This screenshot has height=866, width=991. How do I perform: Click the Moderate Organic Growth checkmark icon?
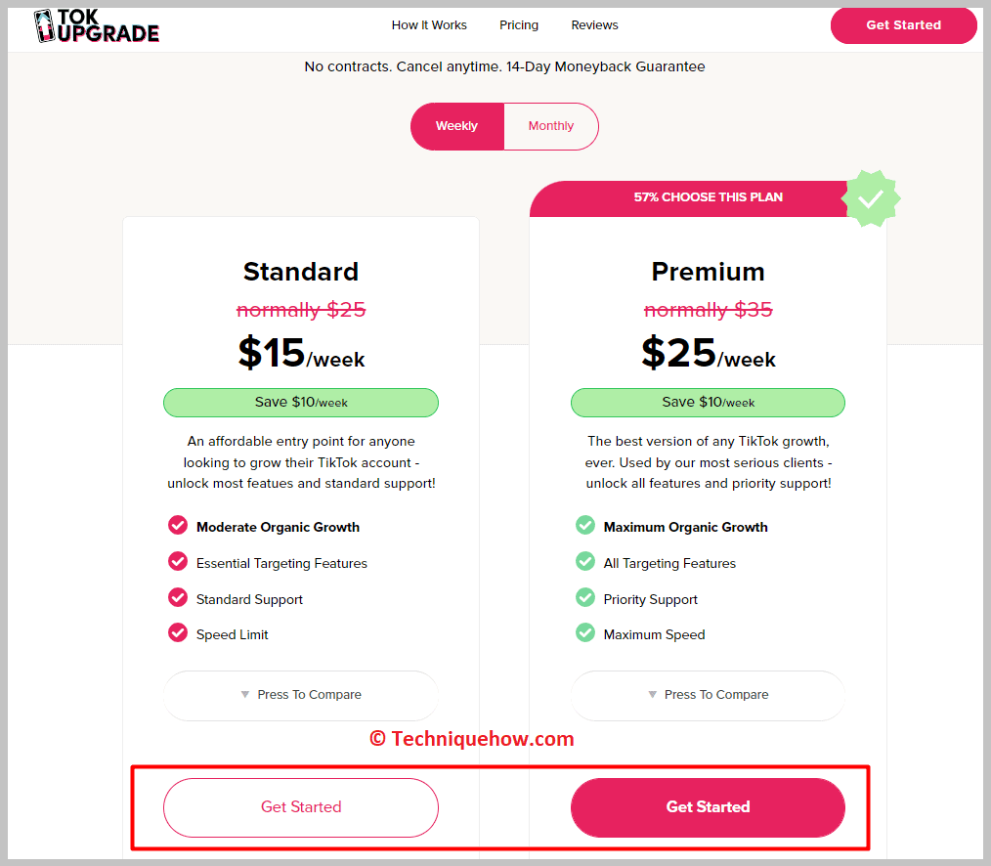[178, 525]
